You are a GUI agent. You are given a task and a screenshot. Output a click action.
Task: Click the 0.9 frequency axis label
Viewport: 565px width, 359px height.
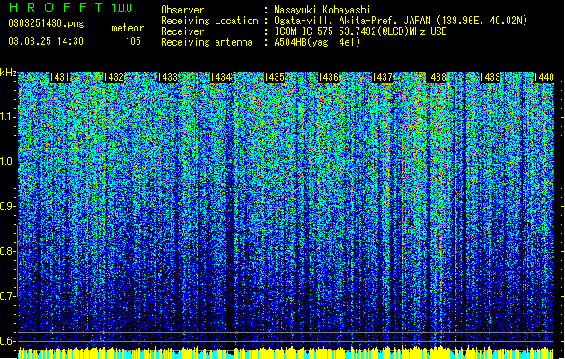coord(8,206)
